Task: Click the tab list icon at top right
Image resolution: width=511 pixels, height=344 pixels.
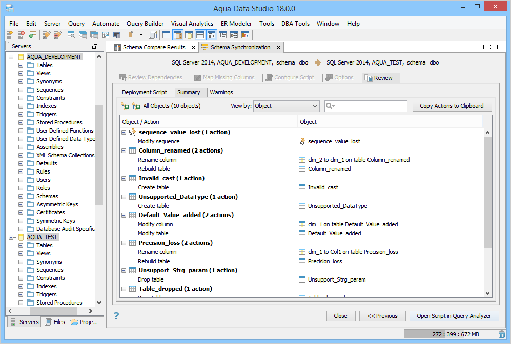Action: [499, 47]
